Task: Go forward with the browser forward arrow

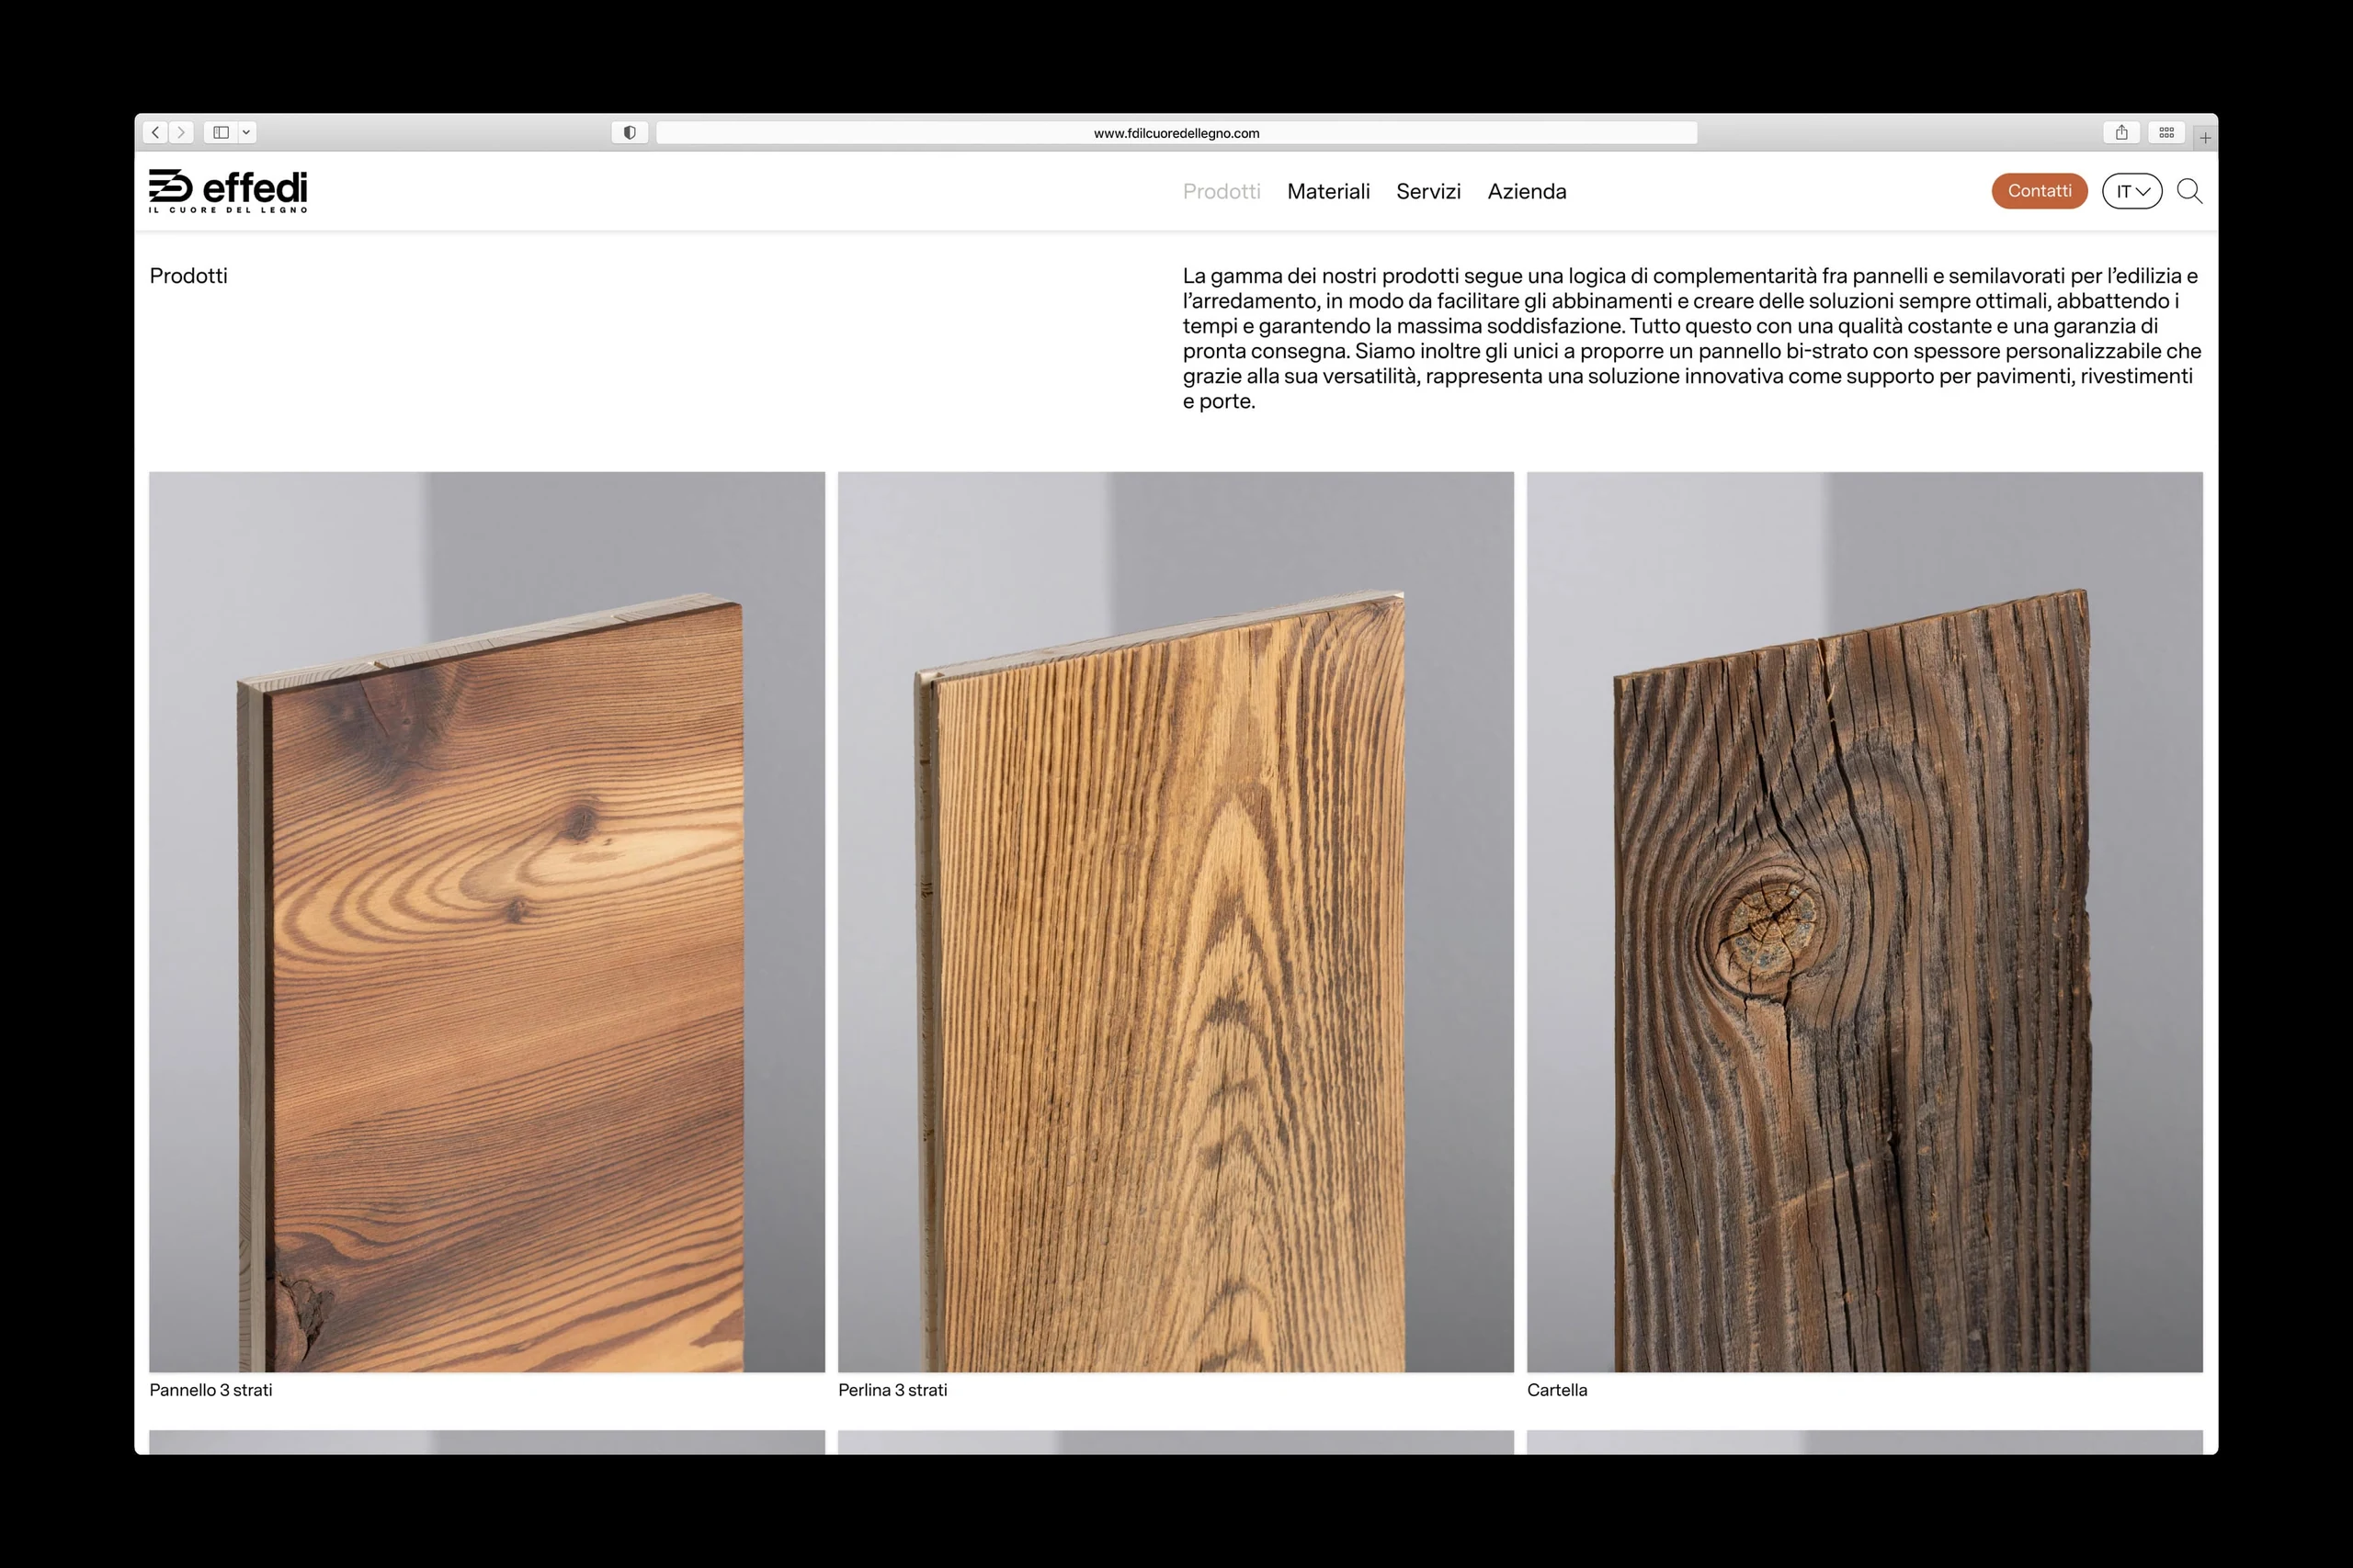Action: coord(181,132)
